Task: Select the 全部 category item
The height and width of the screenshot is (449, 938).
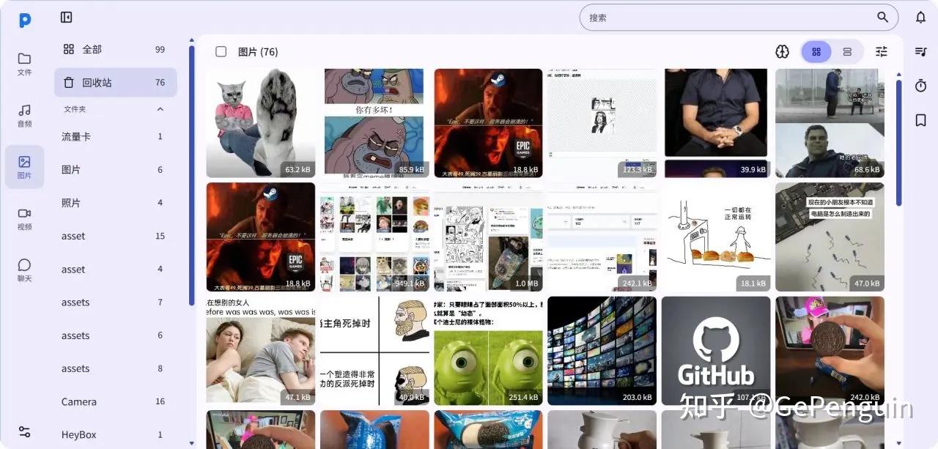Action: (x=116, y=49)
